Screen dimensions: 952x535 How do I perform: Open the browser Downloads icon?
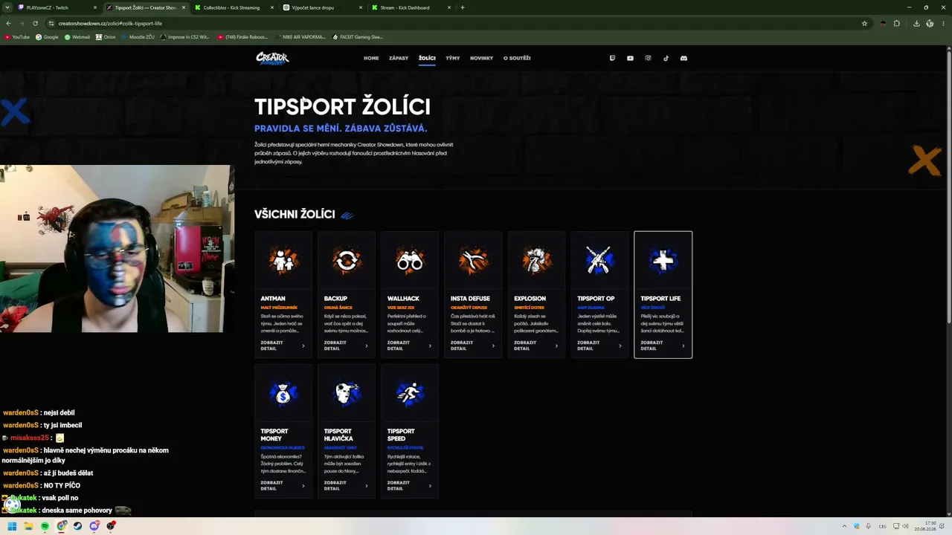(916, 23)
